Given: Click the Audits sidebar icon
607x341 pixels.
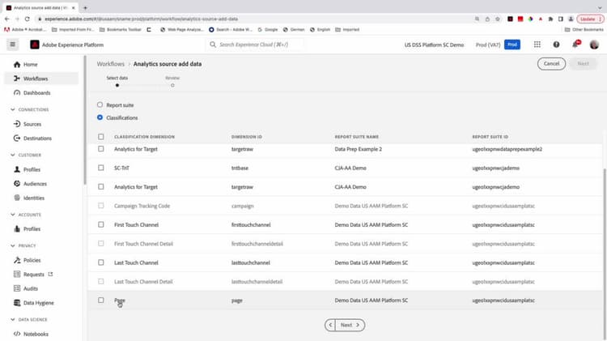Looking at the screenshot, I should point(17,288).
